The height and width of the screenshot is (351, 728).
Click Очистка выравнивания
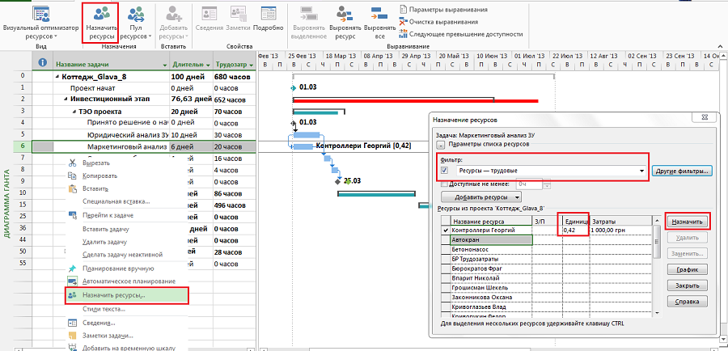point(438,22)
